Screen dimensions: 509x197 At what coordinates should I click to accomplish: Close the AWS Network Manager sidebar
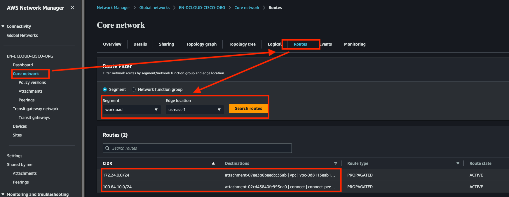point(72,8)
